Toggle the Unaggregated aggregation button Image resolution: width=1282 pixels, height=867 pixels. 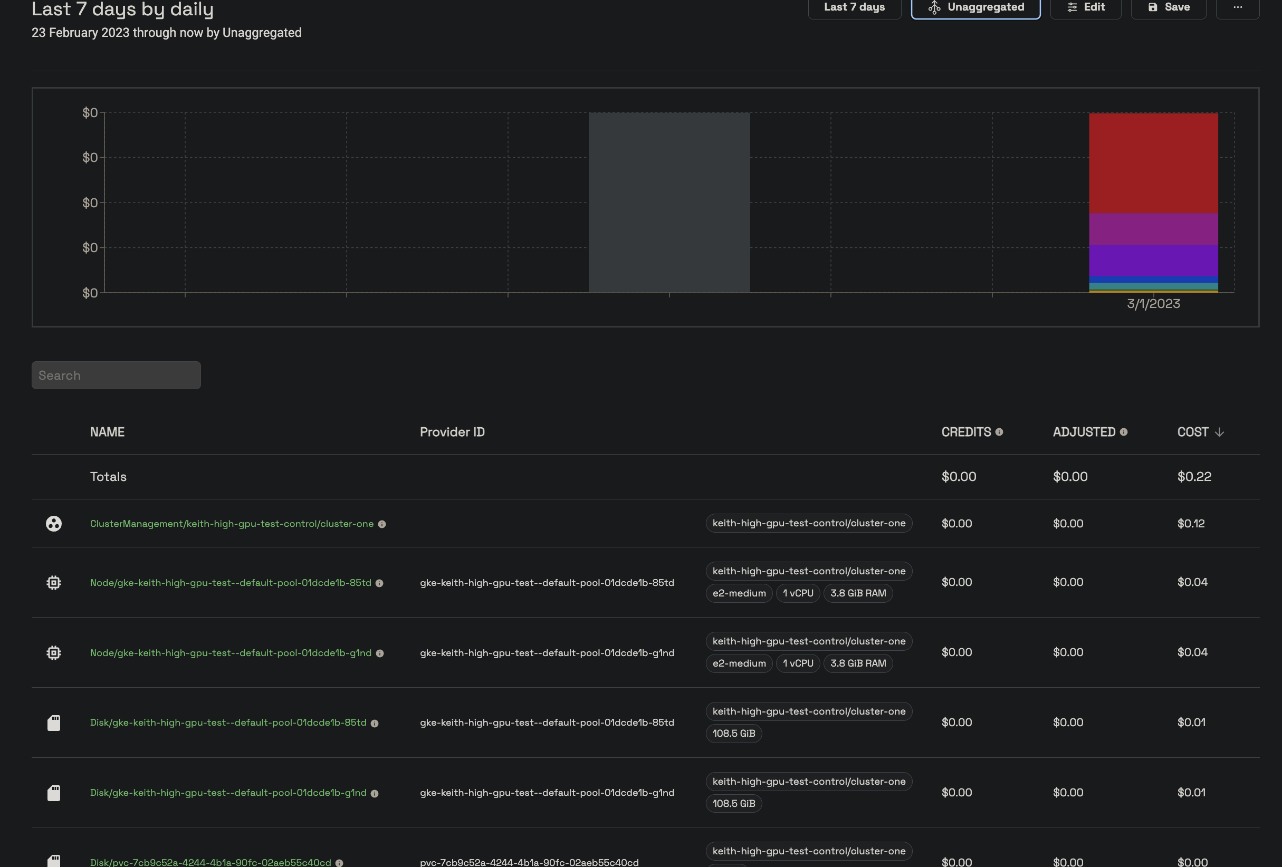(975, 7)
